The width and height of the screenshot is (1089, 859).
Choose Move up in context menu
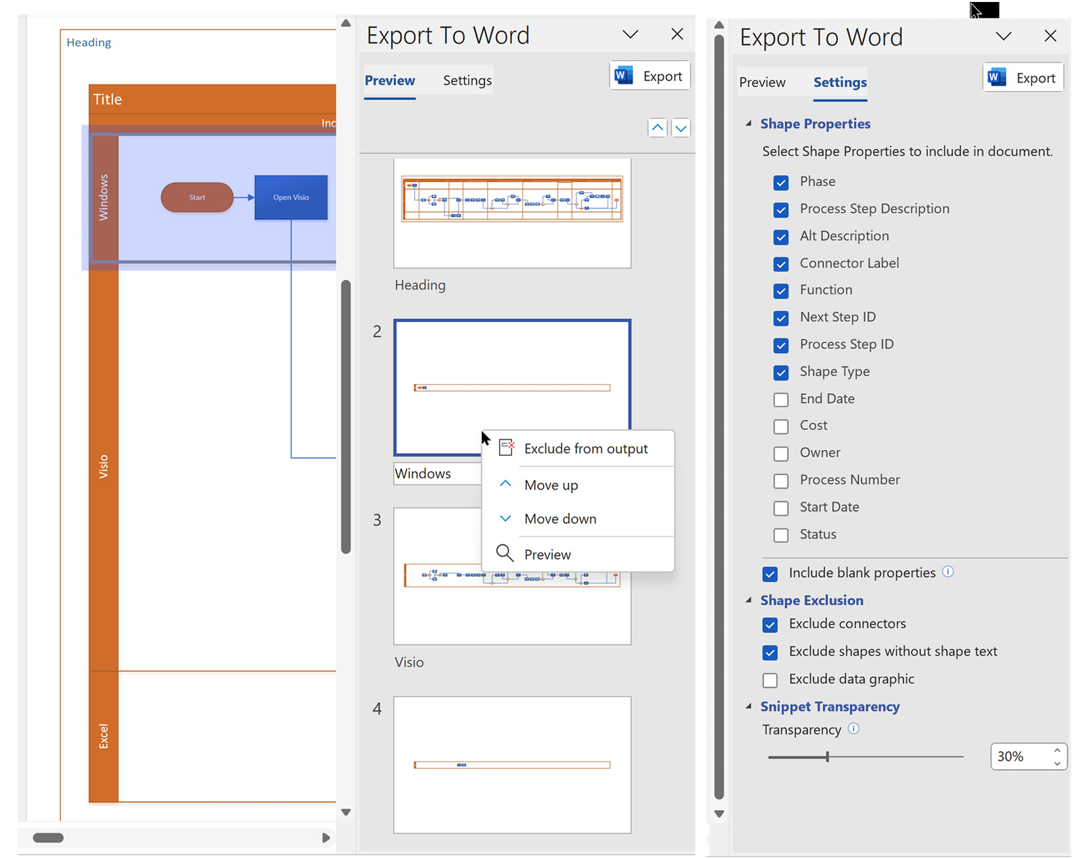[578, 485]
